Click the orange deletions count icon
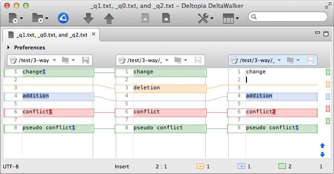Image resolution: width=334 pixels, height=174 pixels. 200,166
